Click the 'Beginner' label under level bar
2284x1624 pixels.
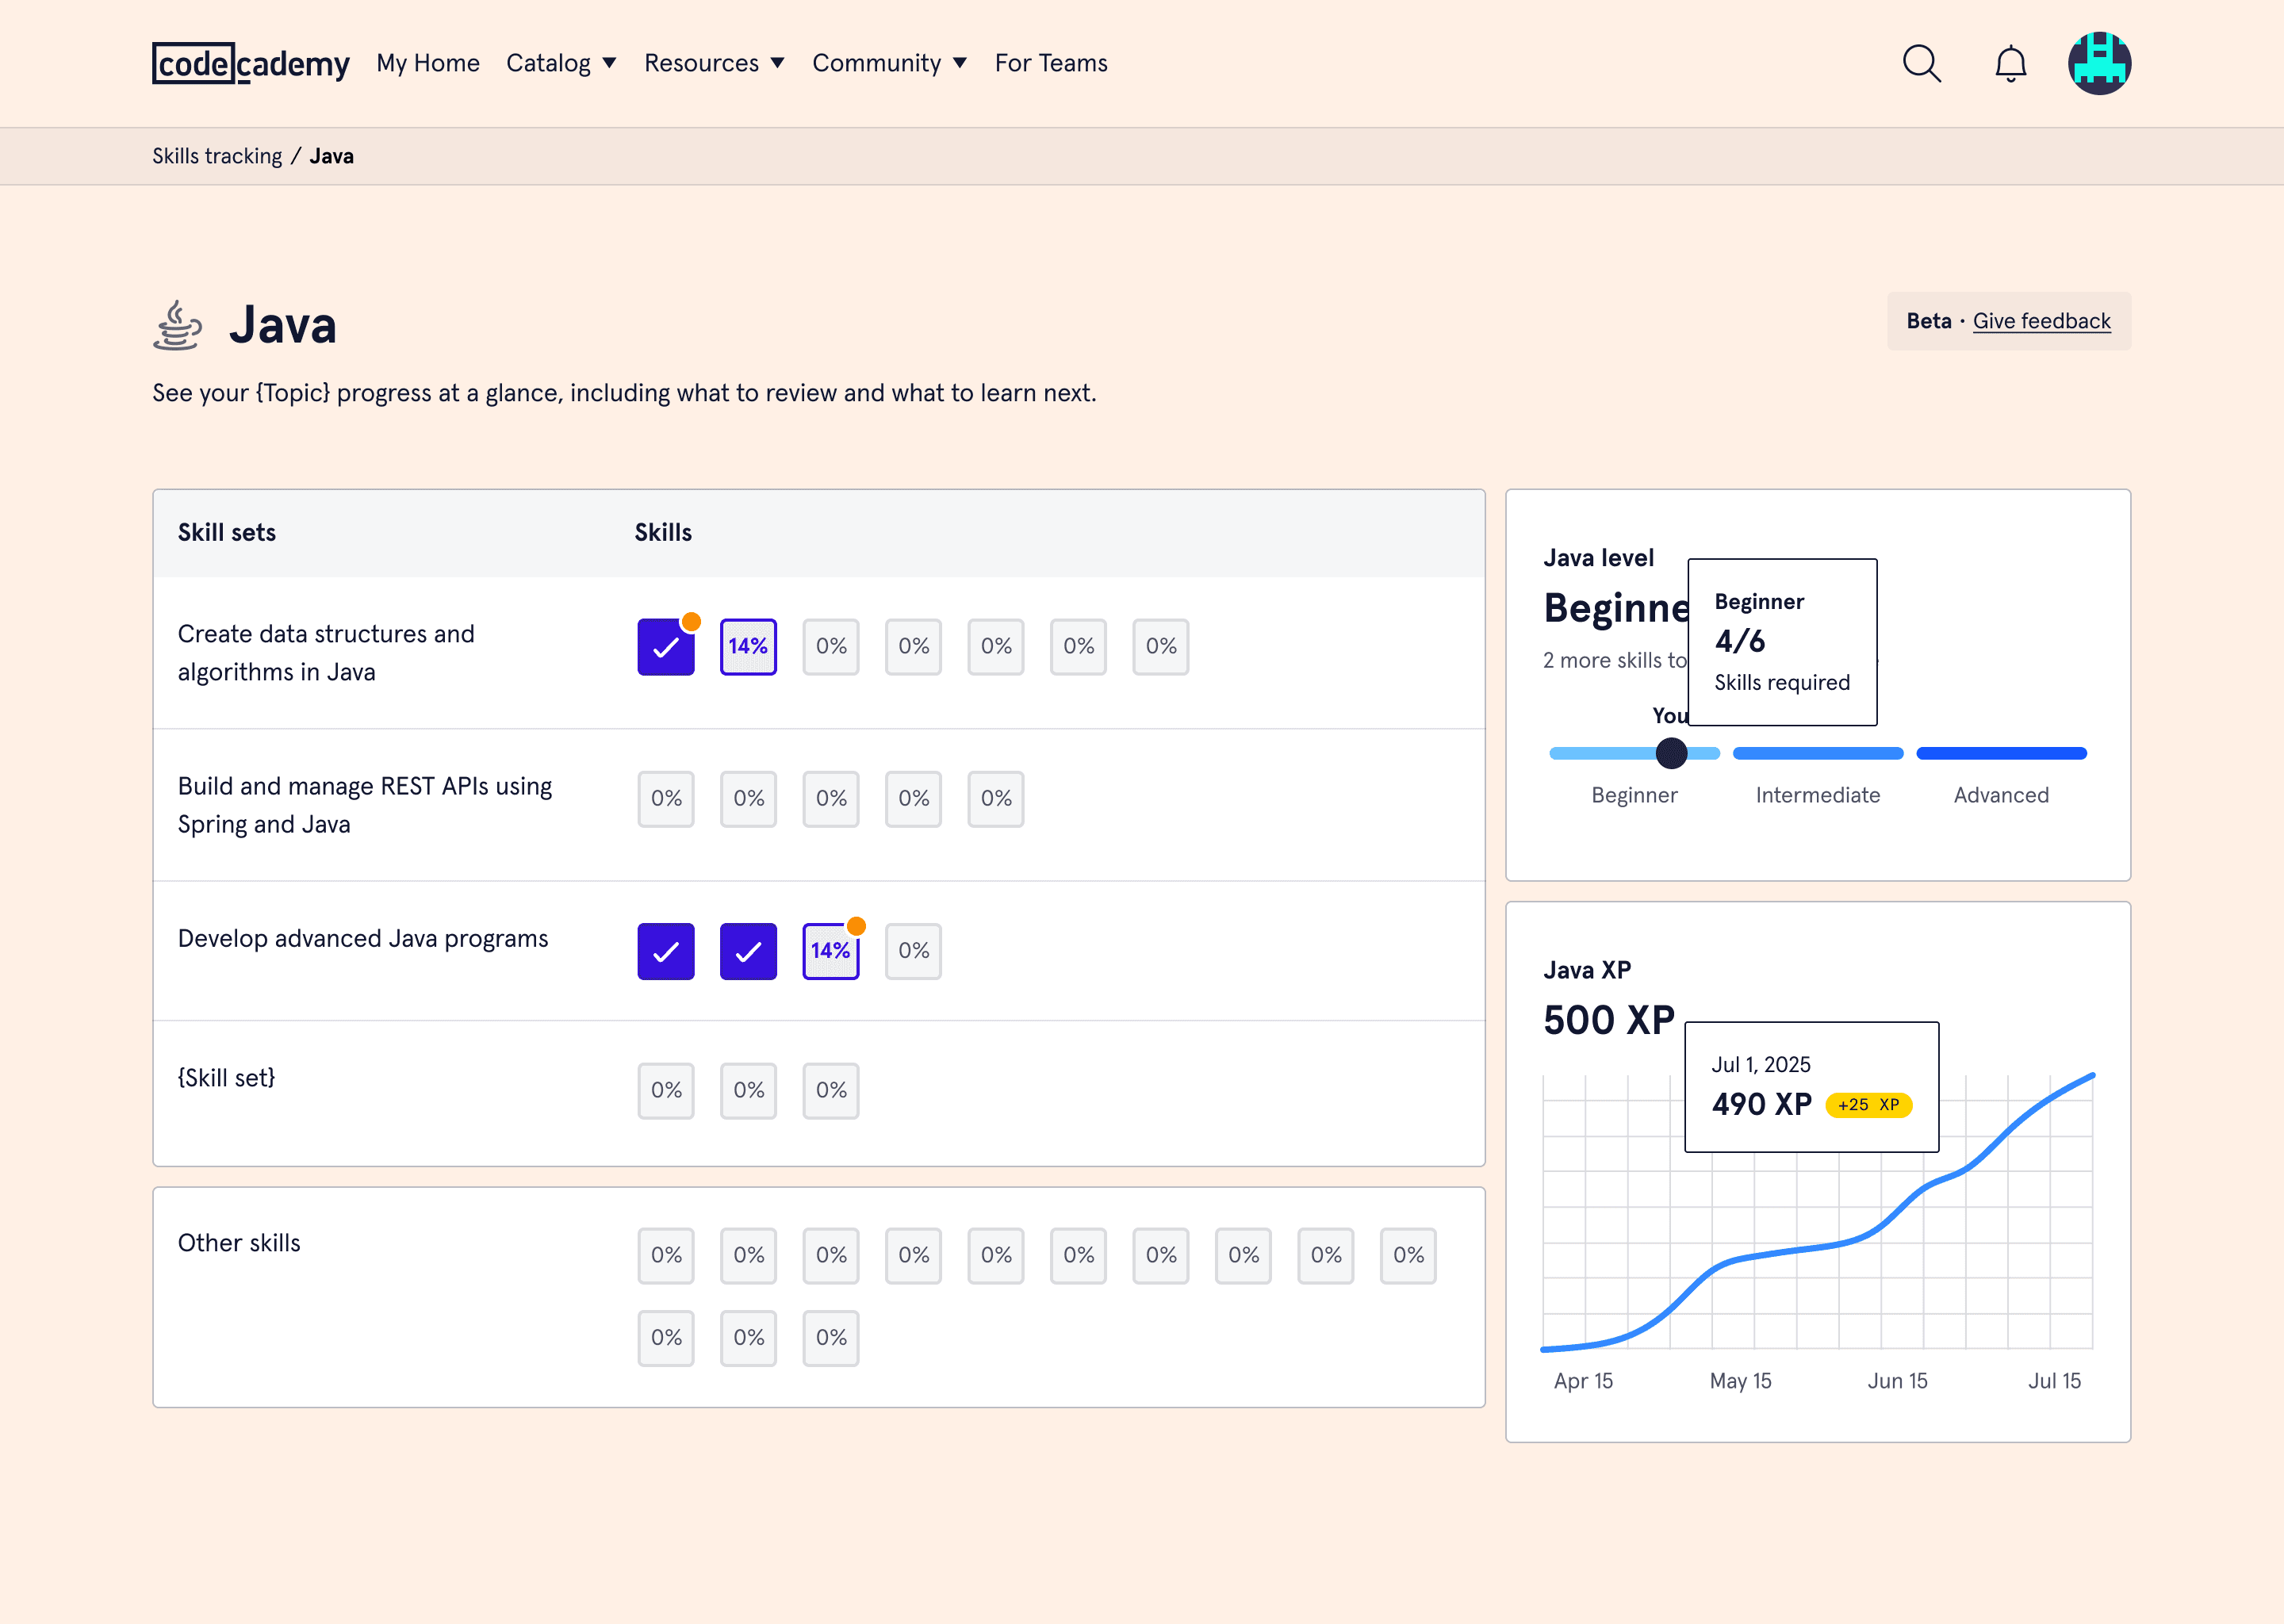click(x=1634, y=795)
